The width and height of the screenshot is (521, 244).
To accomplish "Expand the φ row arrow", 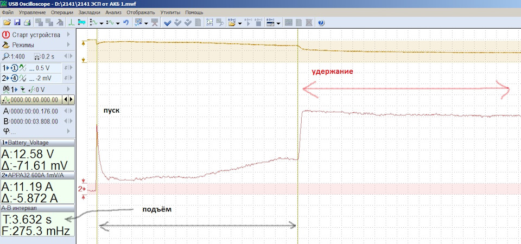I will point(68,131).
